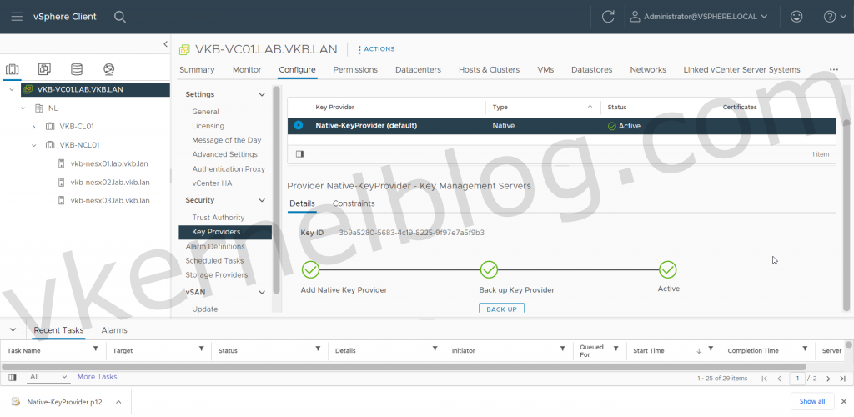
Task: Open the Permissions tab
Action: (x=355, y=70)
